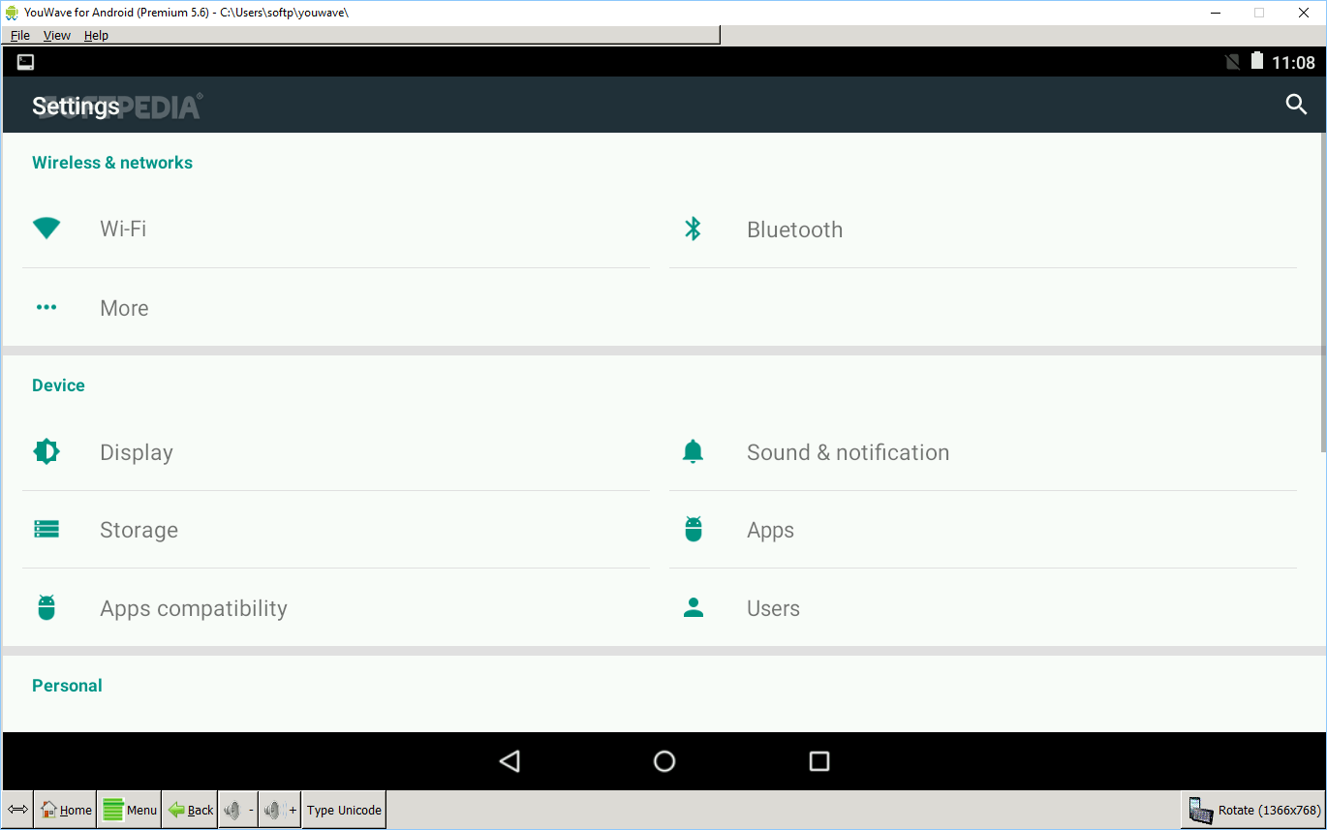Image resolution: width=1327 pixels, height=830 pixels.
Task: Click the Android robot icon beside Apps
Action: pyautogui.click(x=693, y=529)
